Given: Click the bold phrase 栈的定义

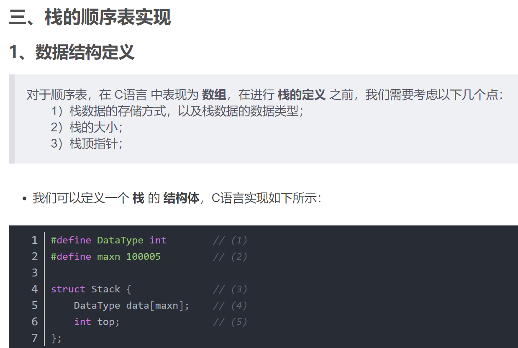Looking at the screenshot, I should [x=301, y=95].
